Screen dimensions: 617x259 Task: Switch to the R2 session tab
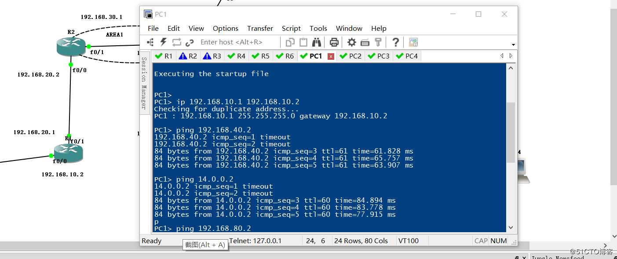click(x=188, y=56)
